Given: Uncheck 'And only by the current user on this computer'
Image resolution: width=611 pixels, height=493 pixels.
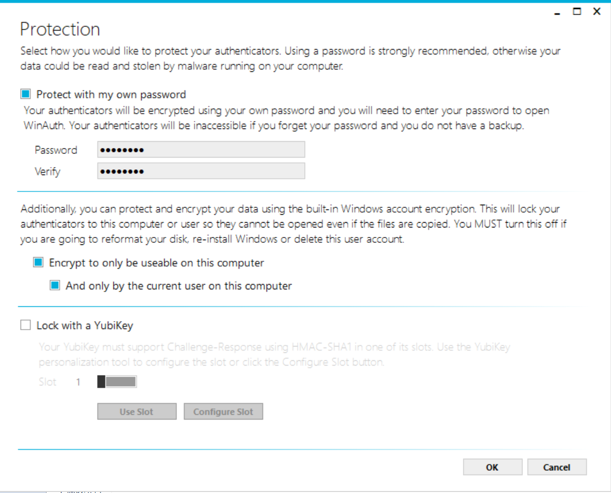Looking at the screenshot, I should pos(54,286).
